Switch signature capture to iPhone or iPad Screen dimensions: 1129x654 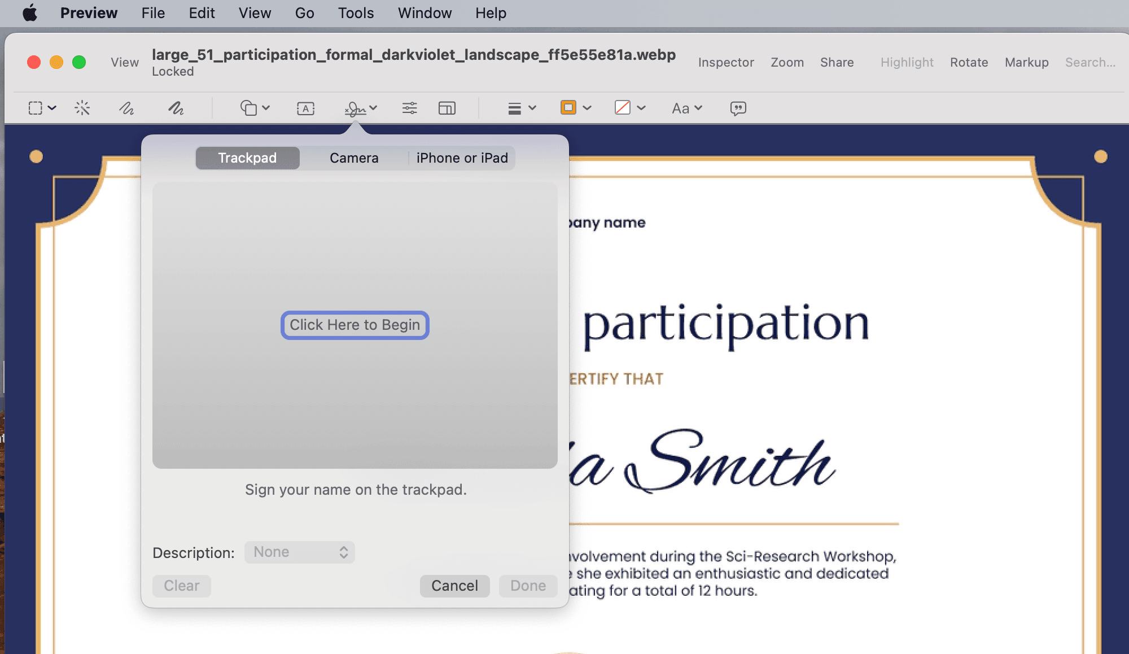coord(462,158)
